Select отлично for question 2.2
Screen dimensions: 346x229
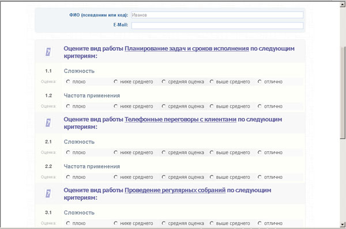click(x=259, y=177)
